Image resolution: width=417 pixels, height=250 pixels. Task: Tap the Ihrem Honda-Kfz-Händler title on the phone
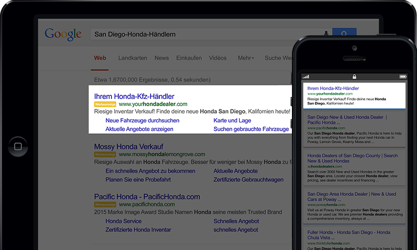[x=333, y=88]
